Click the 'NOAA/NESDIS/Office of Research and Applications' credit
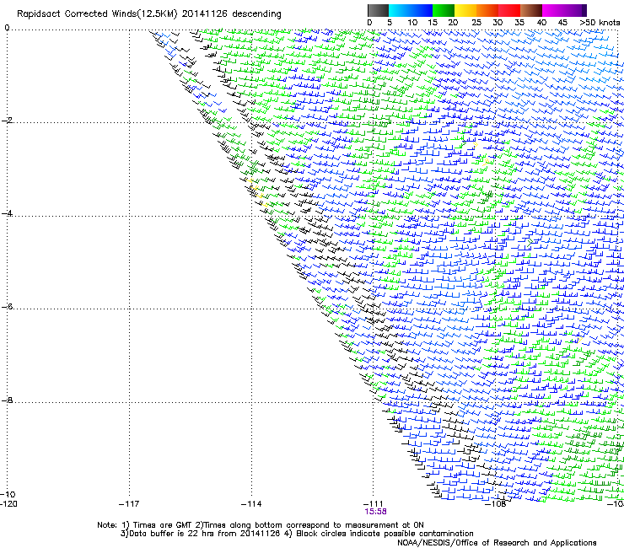 pyautogui.click(x=497, y=543)
